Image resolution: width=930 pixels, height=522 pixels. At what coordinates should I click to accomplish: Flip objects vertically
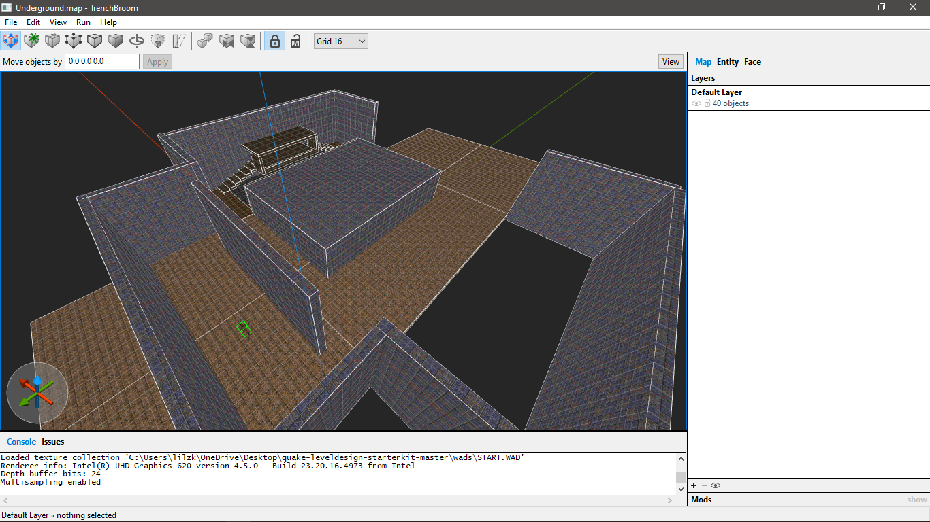click(x=248, y=41)
